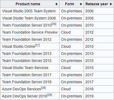Open citation link 26
The width and height of the screenshot is (114, 100).
tap(54, 24)
